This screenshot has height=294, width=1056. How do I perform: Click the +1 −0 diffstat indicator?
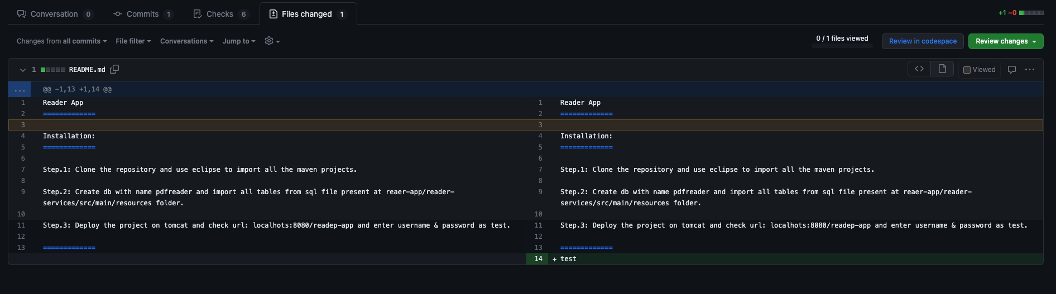[x=1021, y=13]
